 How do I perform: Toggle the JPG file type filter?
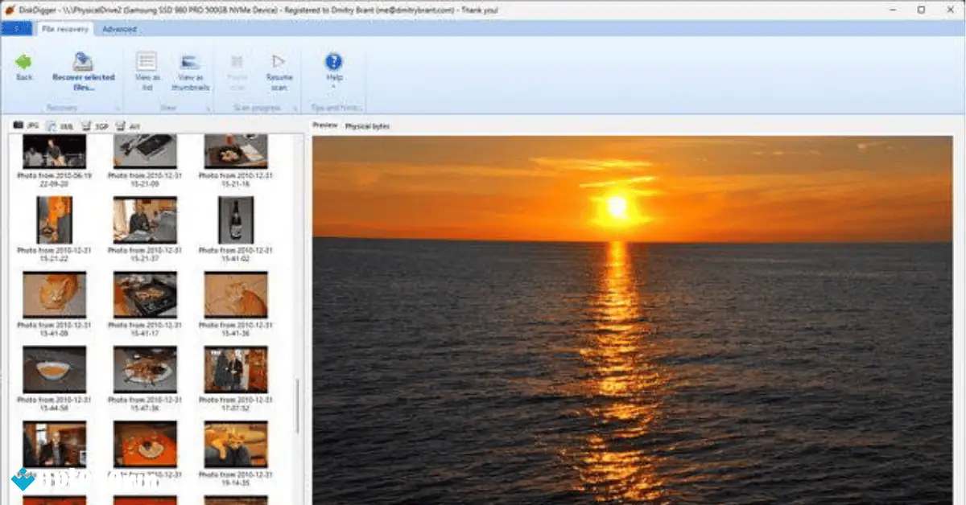[27, 125]
